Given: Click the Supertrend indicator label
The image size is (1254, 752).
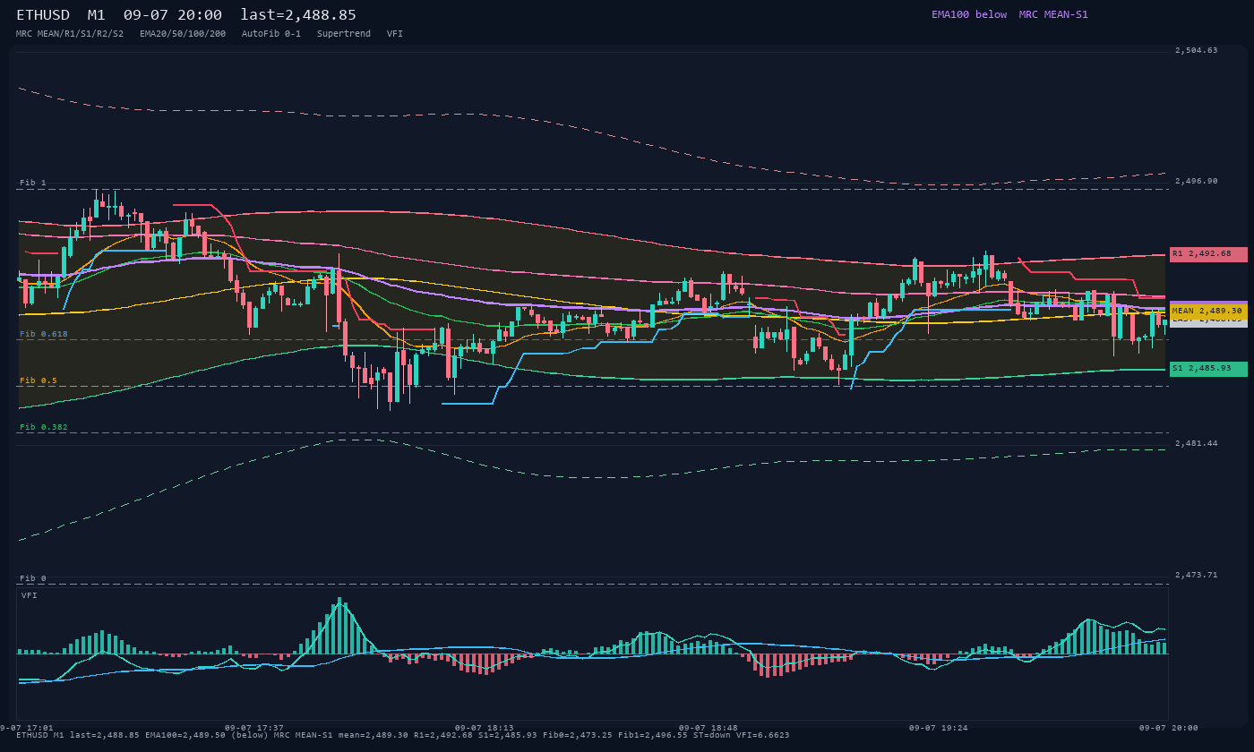Looking at the screenshot, I should tap(344, 33).
